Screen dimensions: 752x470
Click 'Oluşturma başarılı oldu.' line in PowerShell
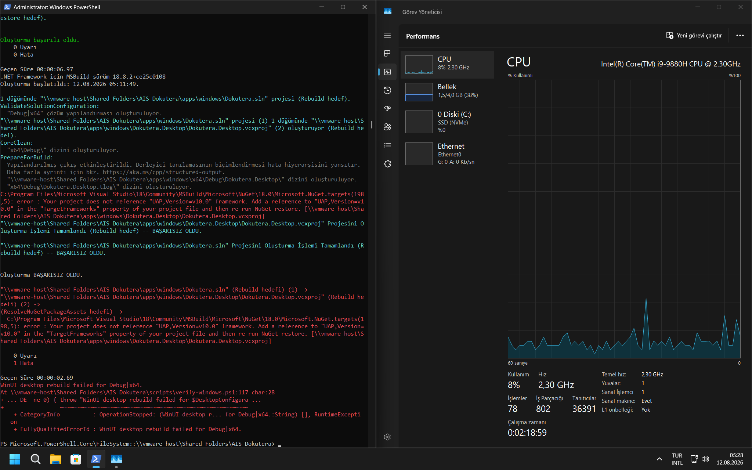pos(40,40)
